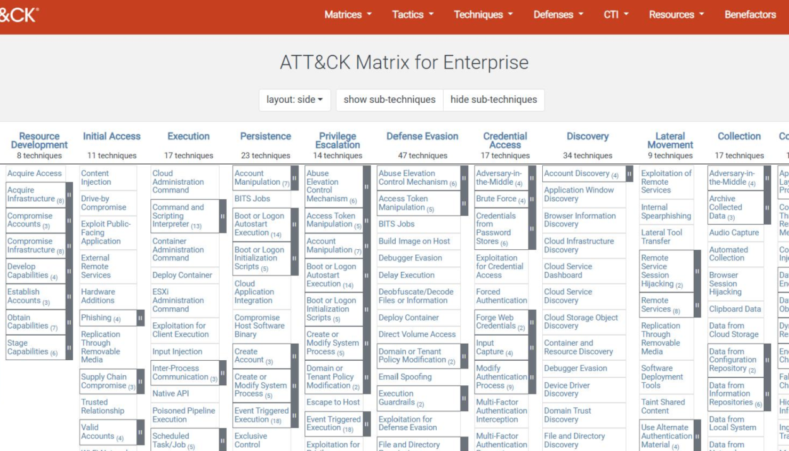Image resolution: width=789 pixels, height=451 pixels.
Task: Expand Remote Service Session Hijacking handle
Action: [697, 271]
